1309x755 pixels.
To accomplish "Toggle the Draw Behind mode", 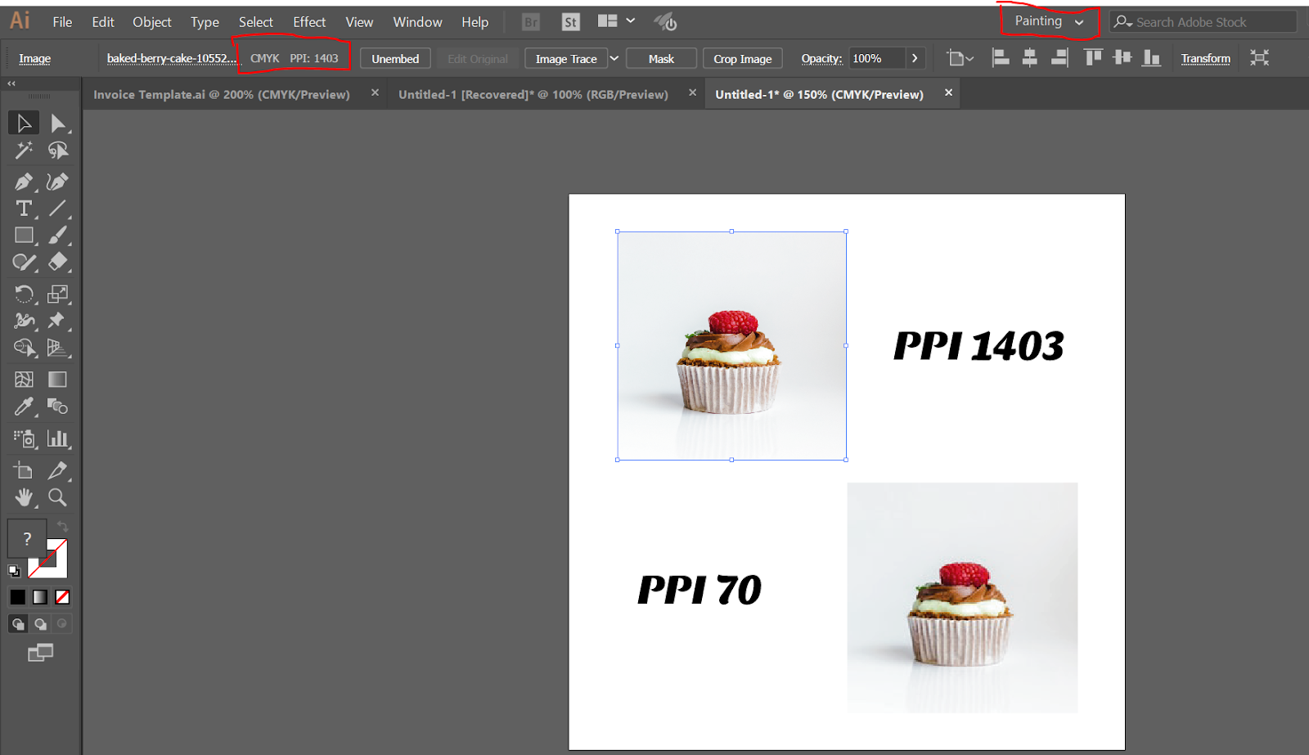I will [40, 624].
